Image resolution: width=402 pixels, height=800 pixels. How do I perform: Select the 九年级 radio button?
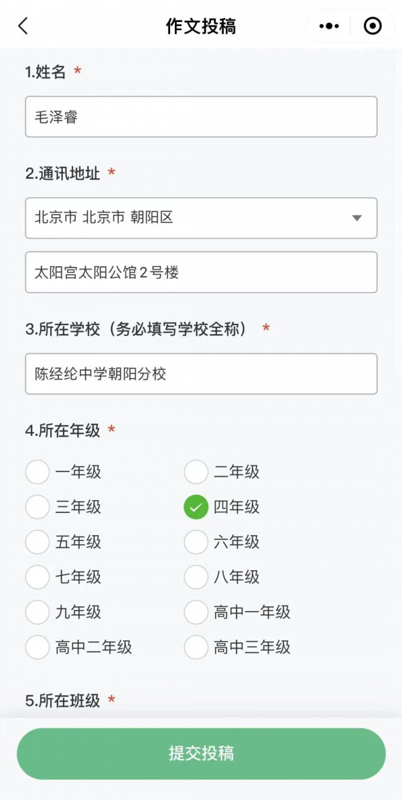[x=38, y=612]
